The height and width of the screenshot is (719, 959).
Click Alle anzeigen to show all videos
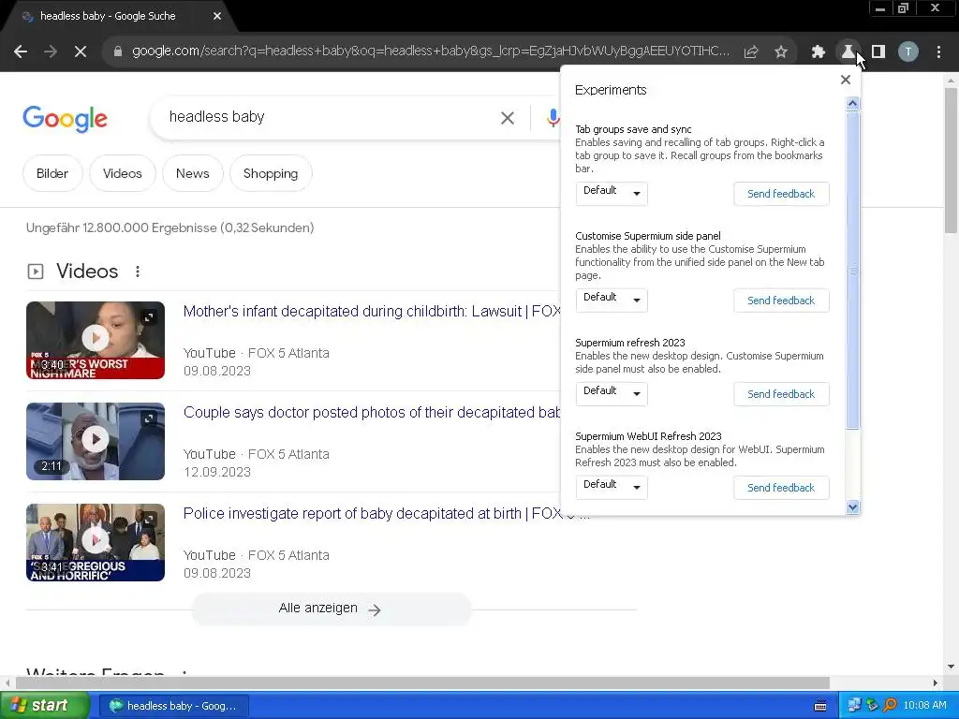coord(331,609)
